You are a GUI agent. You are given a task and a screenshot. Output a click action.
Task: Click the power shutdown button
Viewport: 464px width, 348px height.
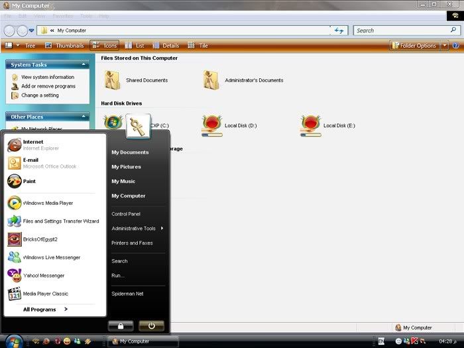tap(151, 326)
